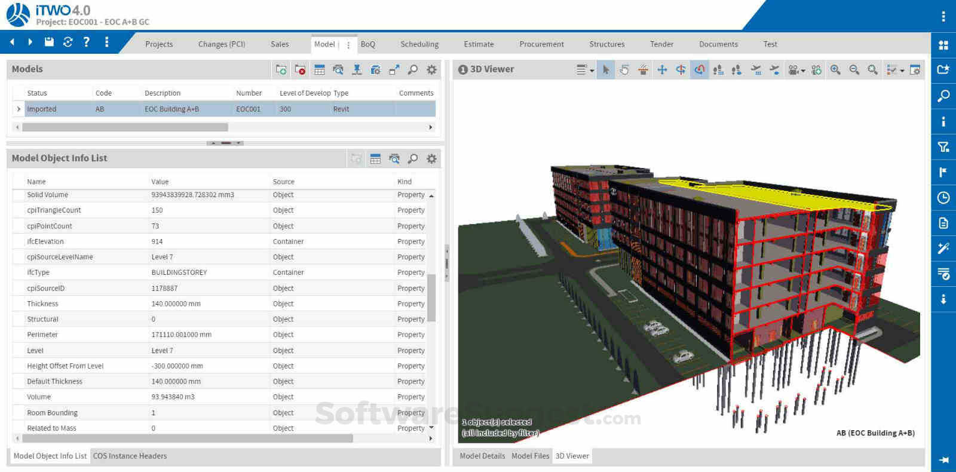
Task: Toggle the pointer select mode in 3D Viewer
Action: coord(606,70)
